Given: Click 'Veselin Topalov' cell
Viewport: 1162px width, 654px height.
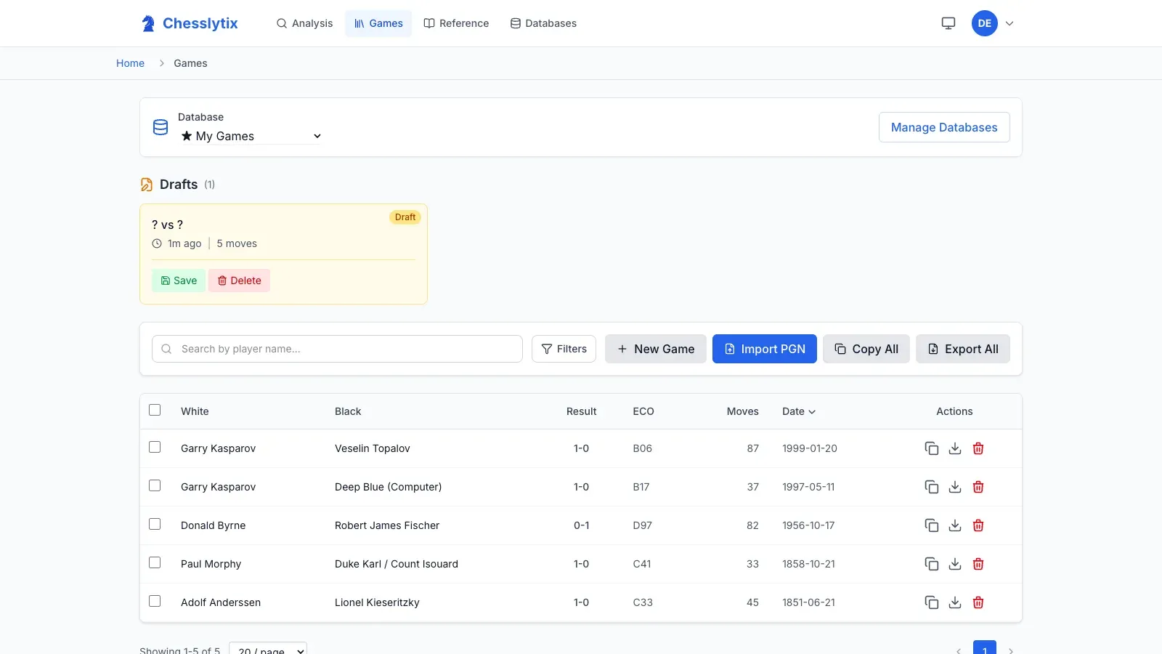Looking at the screenshot, I should click(373, 448).
